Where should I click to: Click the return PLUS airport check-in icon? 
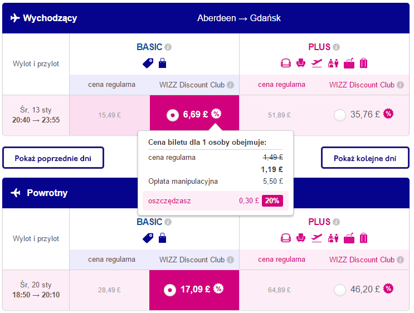333,238
